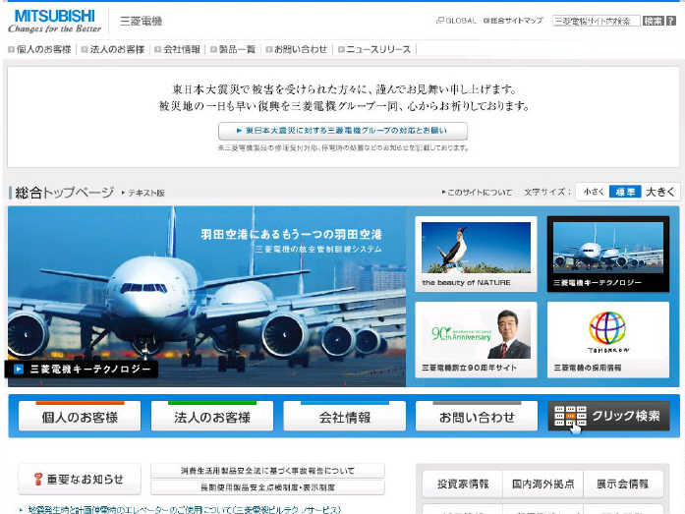Open 会社情報 in top navigation
Screen dimensions: 685x514
point(178,49)
